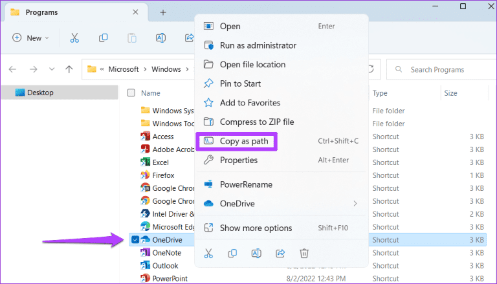
Task: Click the Copy icon in the toolbar
Action: pyautogui.click(x=103, y=38)
